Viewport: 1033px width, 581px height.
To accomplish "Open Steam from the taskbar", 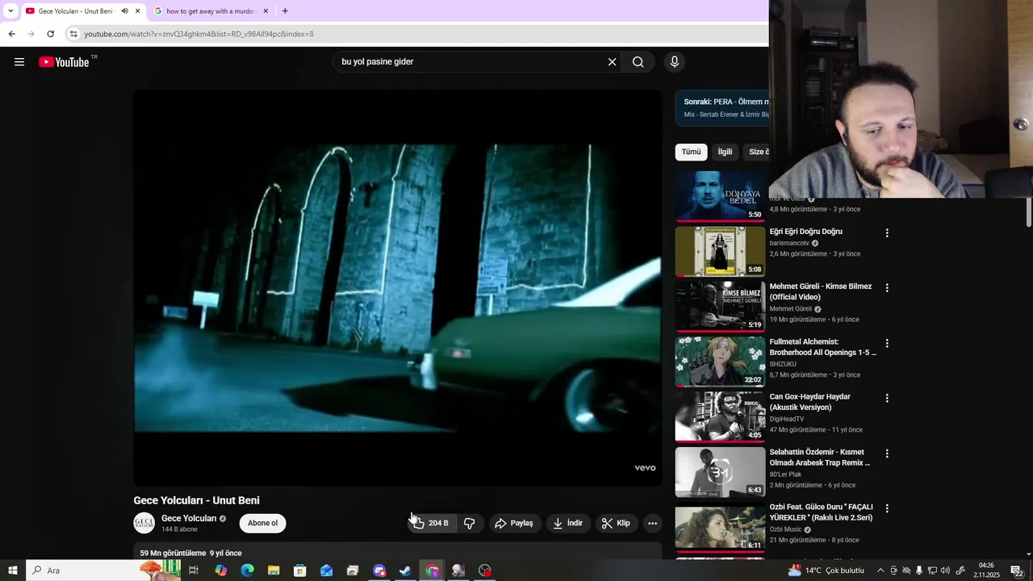I will [x=405, y=571].
